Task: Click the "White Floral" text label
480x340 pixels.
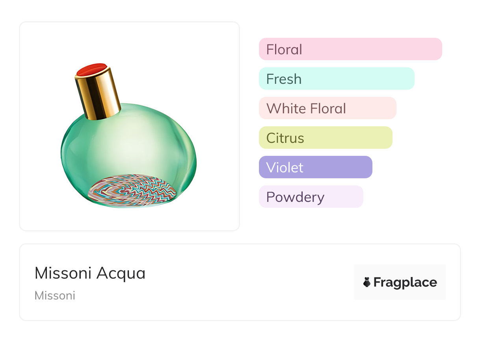Action: coord(306,109)
